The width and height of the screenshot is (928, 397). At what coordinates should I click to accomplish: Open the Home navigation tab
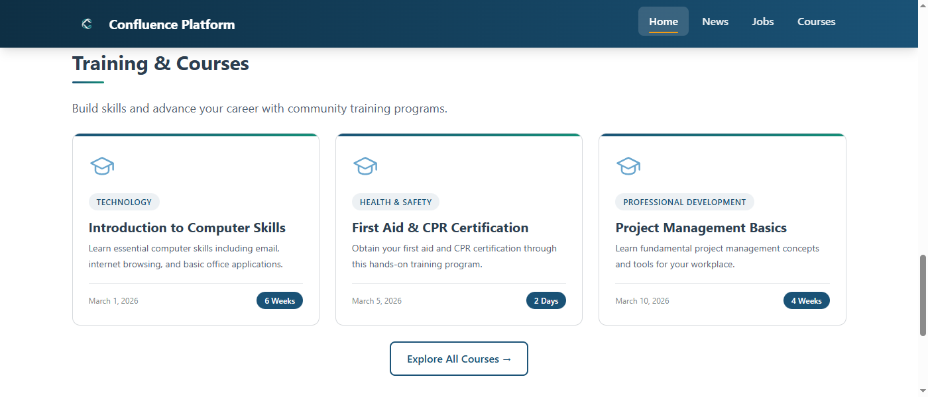tap(663, 21)
